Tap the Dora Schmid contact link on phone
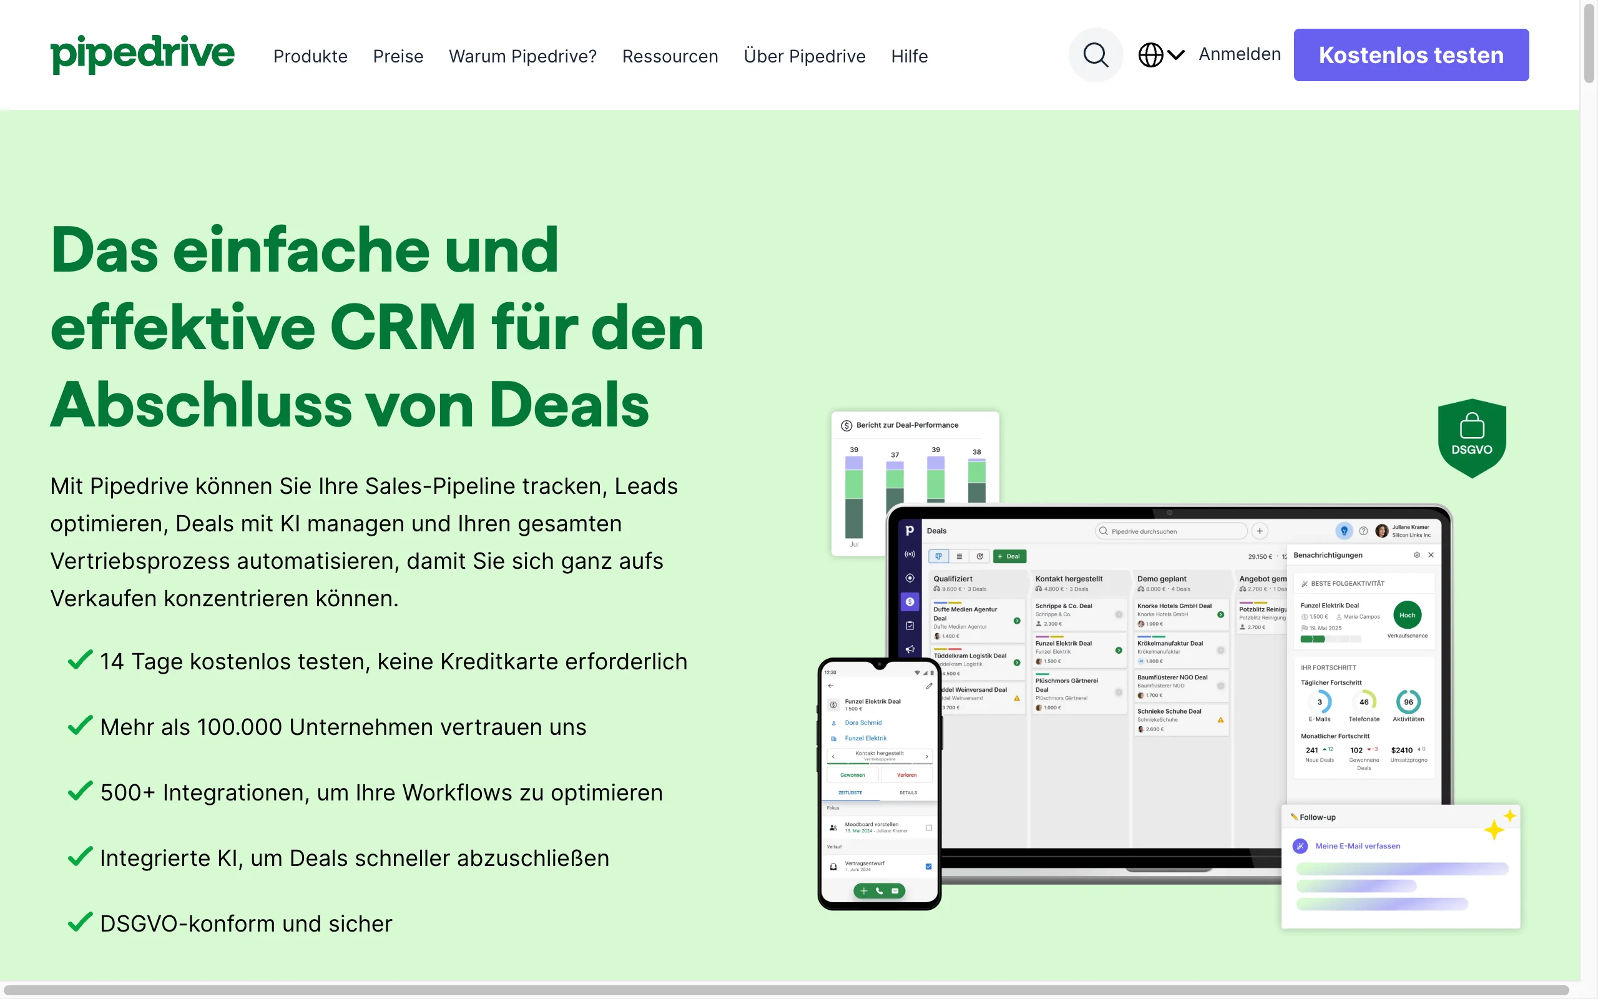This screenshot has height=999, width=1598. tap(863, 723)
